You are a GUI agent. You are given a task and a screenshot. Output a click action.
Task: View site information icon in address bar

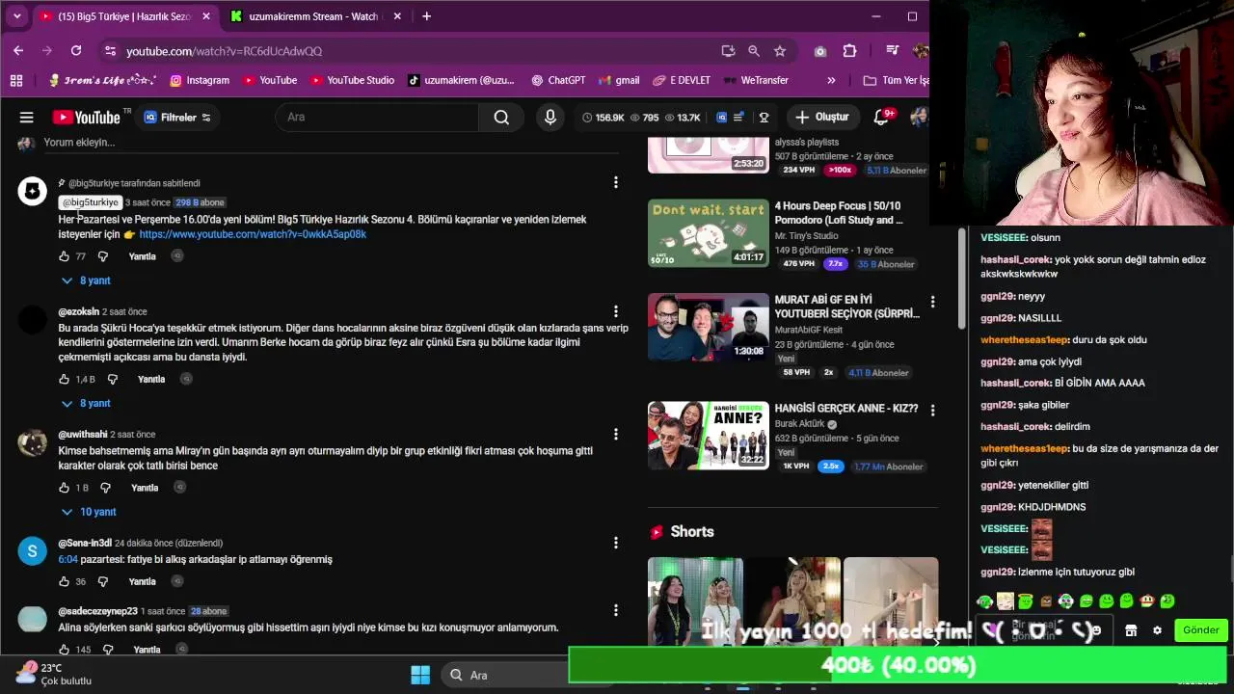110,51
